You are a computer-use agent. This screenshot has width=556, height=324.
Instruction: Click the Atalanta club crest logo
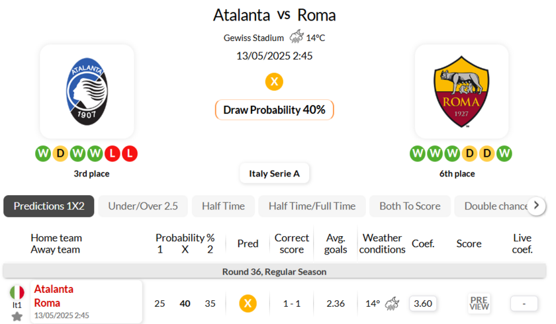point(87,92)
